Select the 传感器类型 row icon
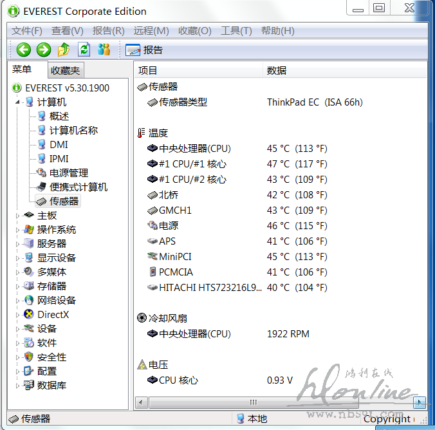The image size is (435, 430). (x=153, y=102)
